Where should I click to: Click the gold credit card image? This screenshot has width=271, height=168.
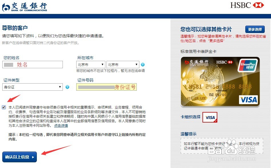(x=220, y=82)
